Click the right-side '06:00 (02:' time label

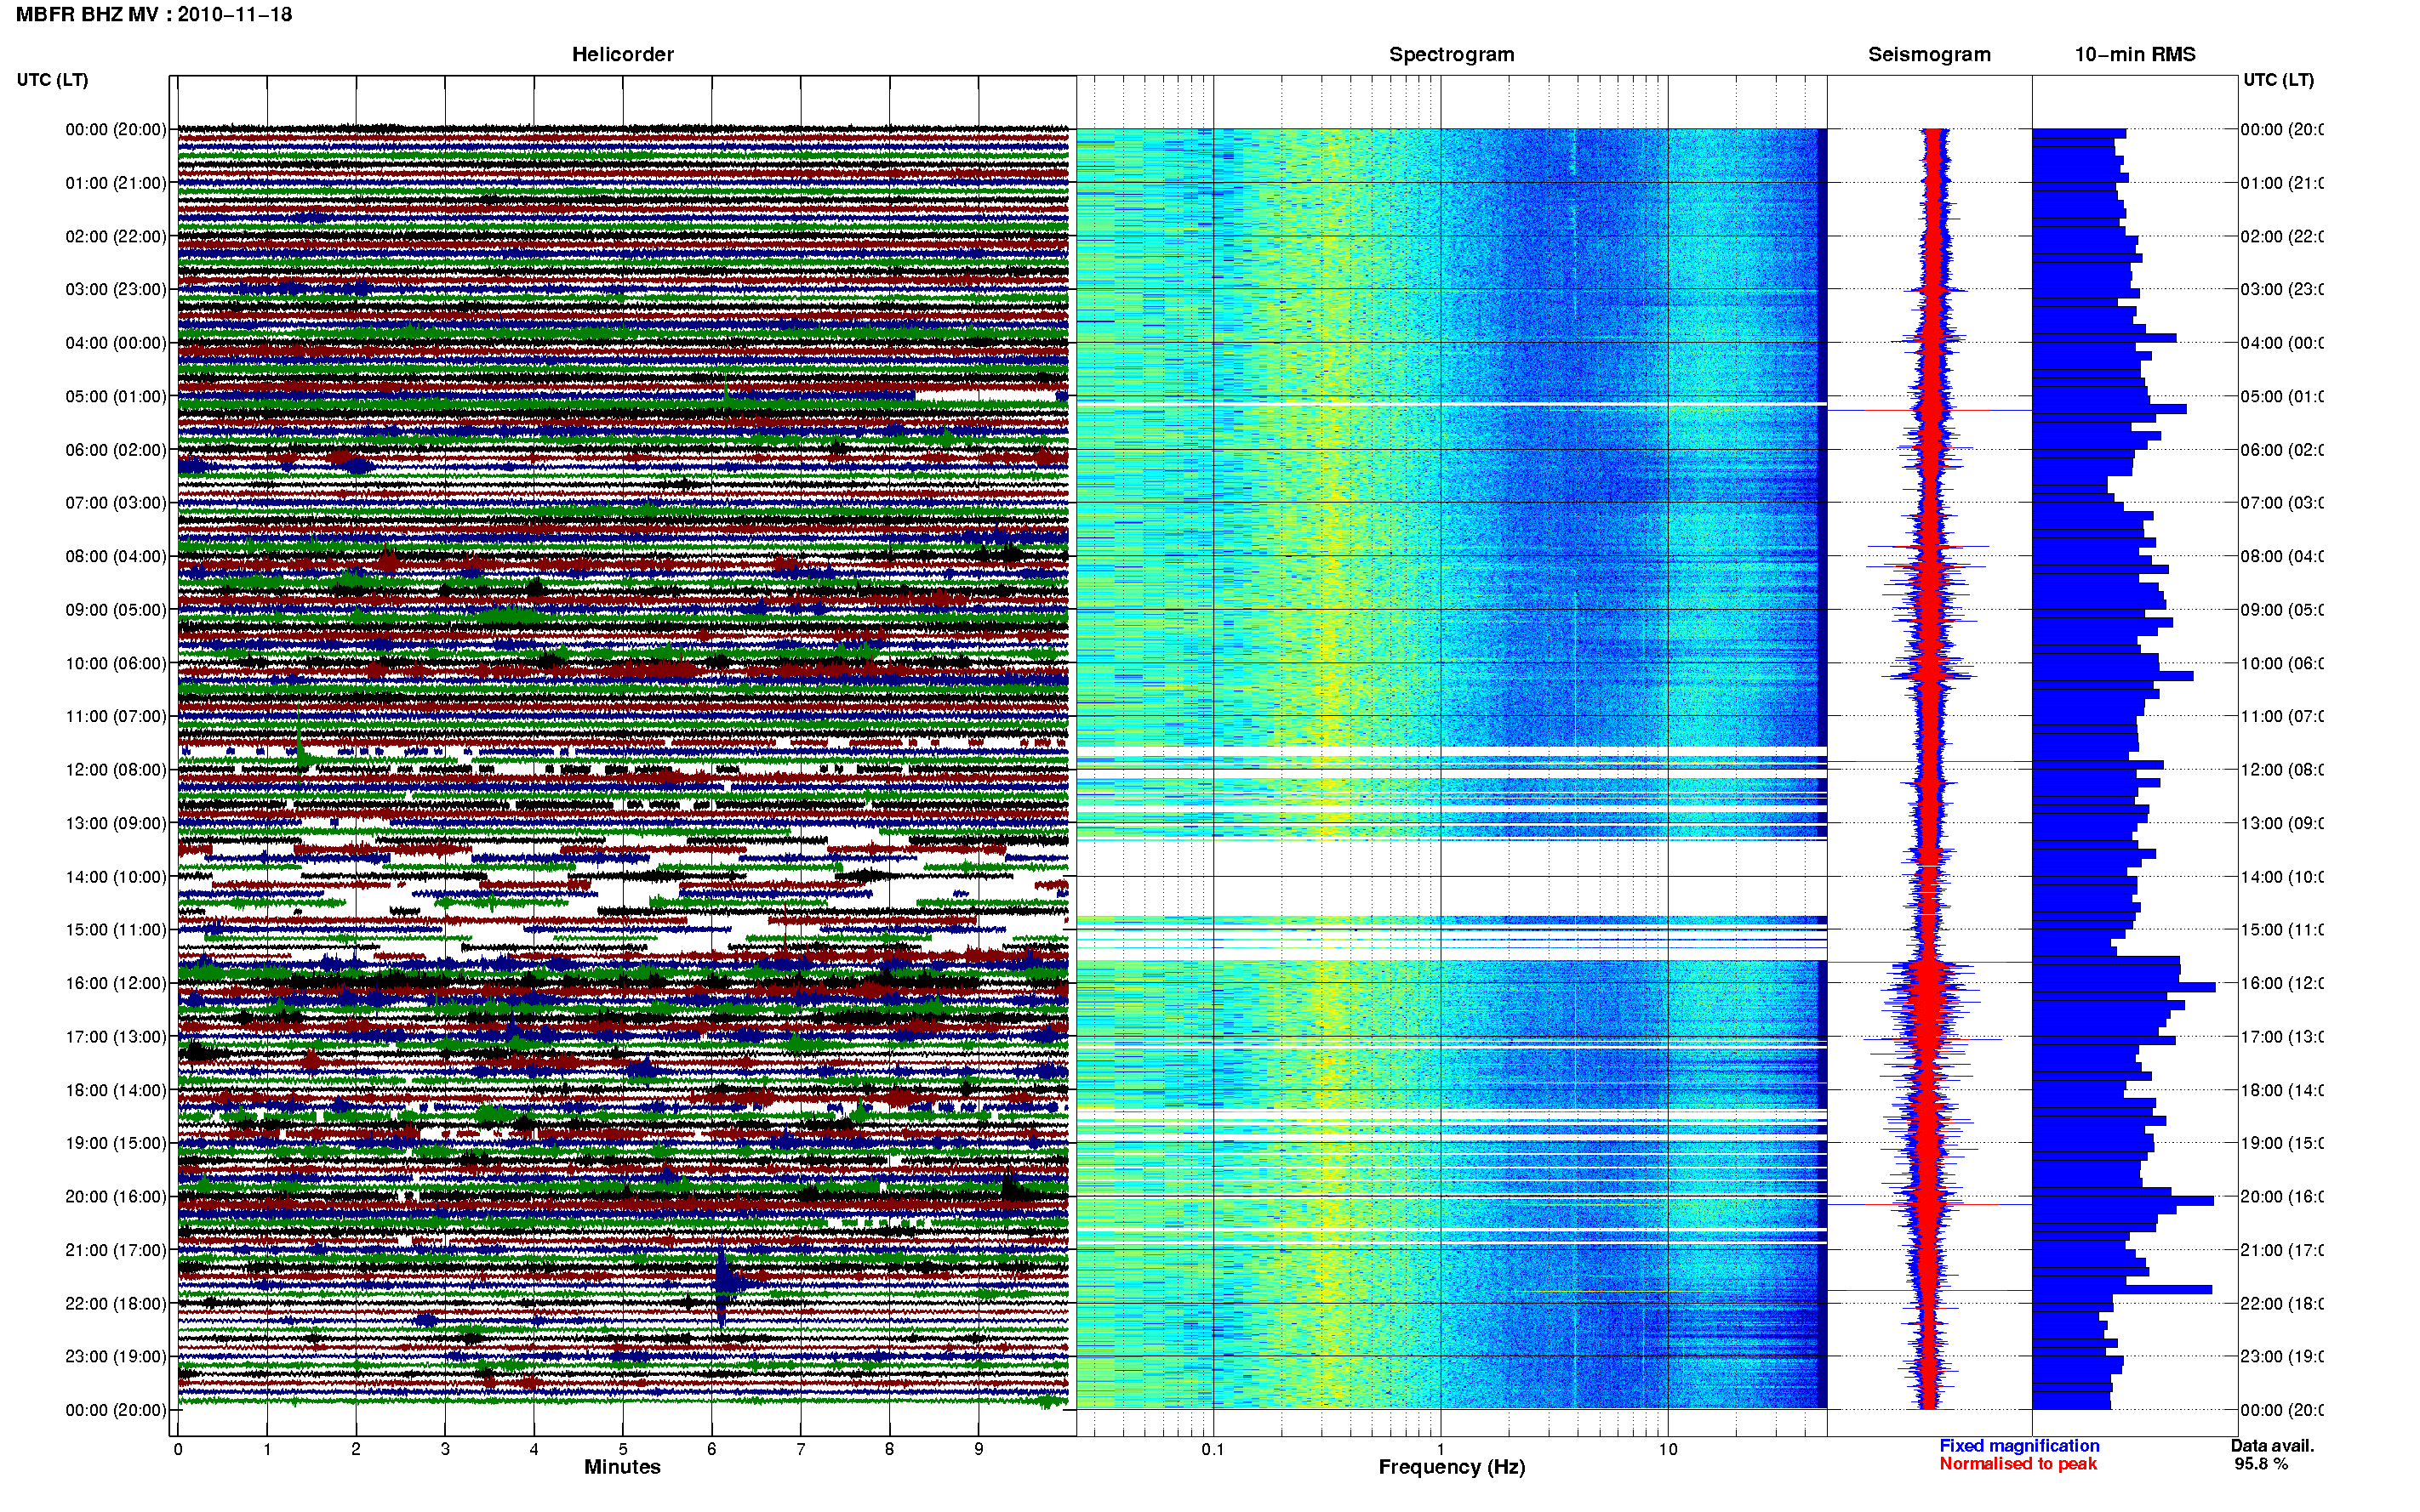click(2282, 450)
